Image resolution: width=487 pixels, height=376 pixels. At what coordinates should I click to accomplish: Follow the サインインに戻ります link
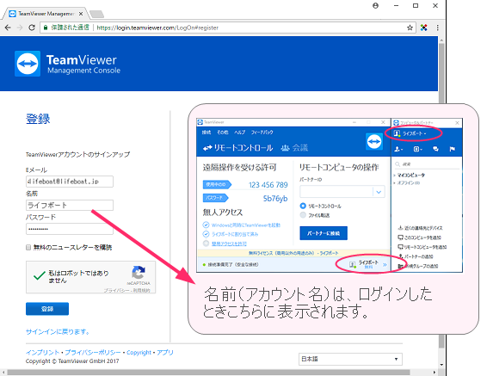[58, 331]
